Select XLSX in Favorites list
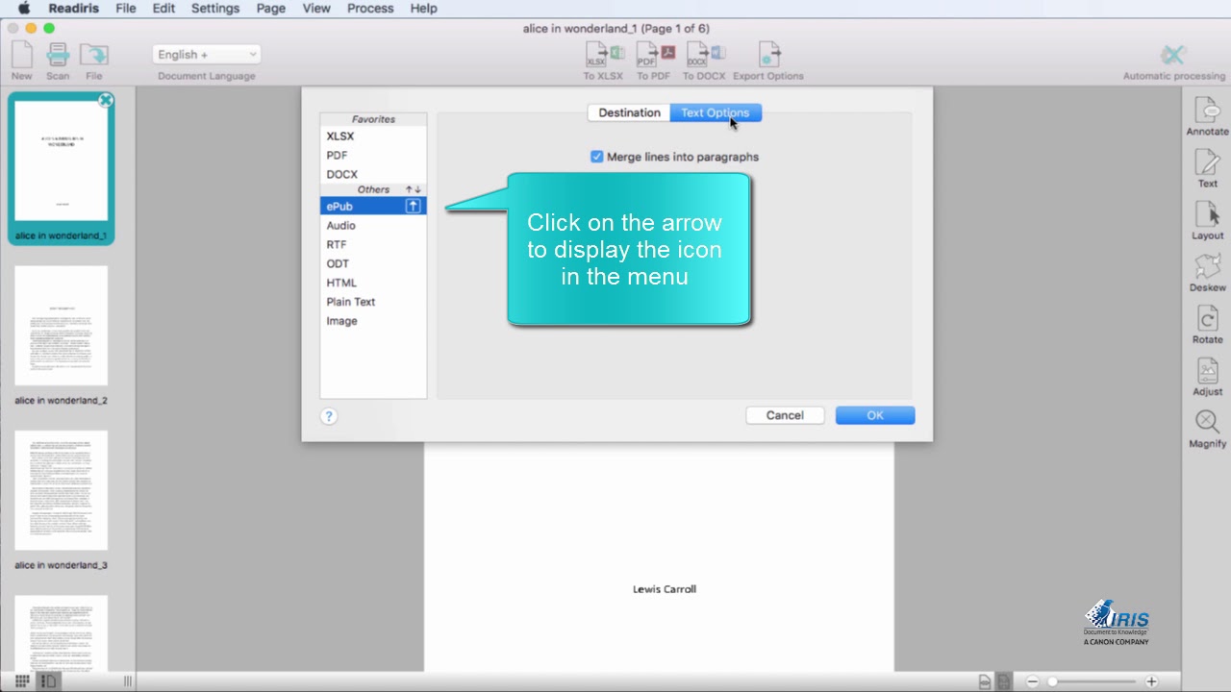The height and width of the screenshot is (692, 1231). click(x=373, y=136)
